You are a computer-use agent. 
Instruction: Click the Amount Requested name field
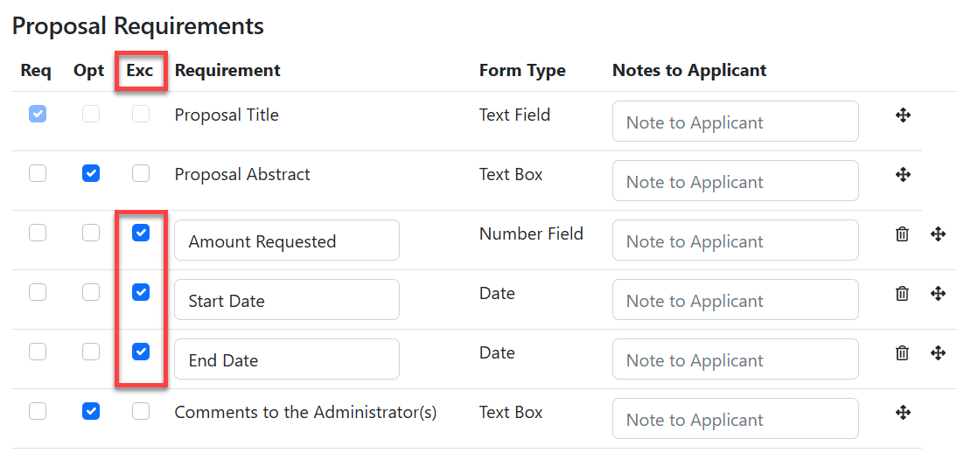[x=286, y=240]
